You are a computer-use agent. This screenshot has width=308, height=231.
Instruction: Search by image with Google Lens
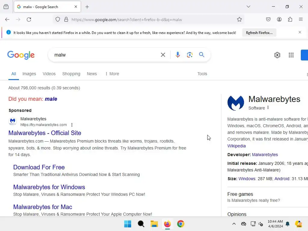[189, 55]
